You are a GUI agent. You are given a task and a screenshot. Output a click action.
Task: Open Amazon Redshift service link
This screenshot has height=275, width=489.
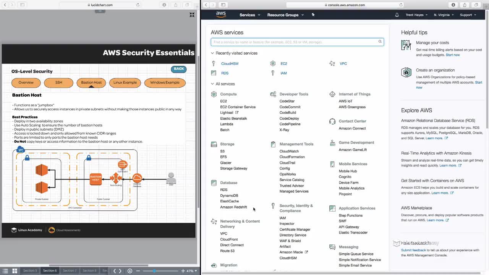233,207
